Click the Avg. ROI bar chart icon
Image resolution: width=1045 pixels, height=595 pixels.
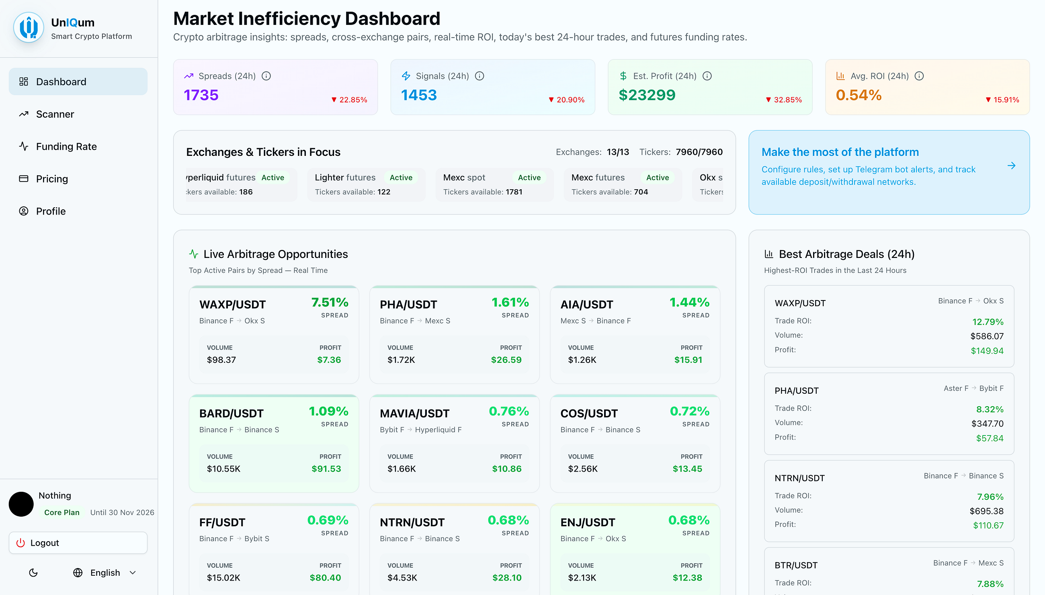[840, 76]
